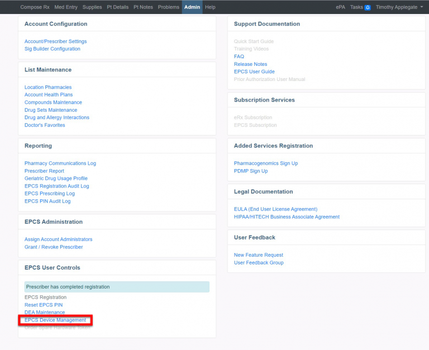Open PDMP Sign Up
429x350 pixels.
(251, 171)
